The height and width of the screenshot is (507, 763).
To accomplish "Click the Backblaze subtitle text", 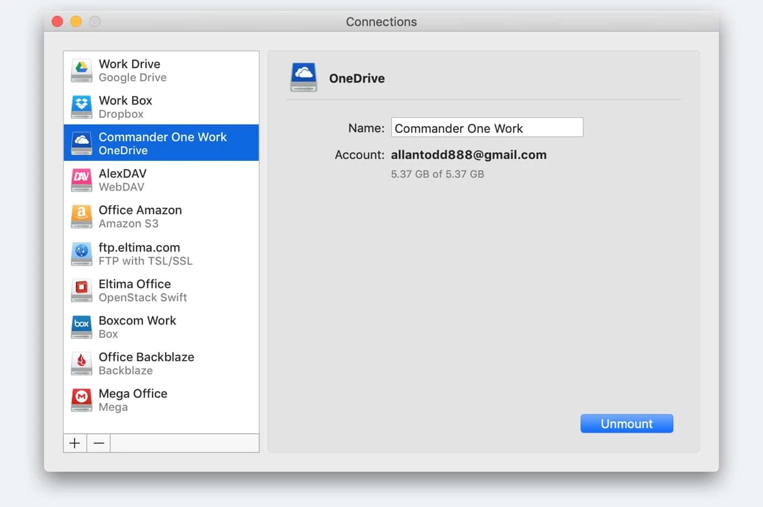I will 126,370.
